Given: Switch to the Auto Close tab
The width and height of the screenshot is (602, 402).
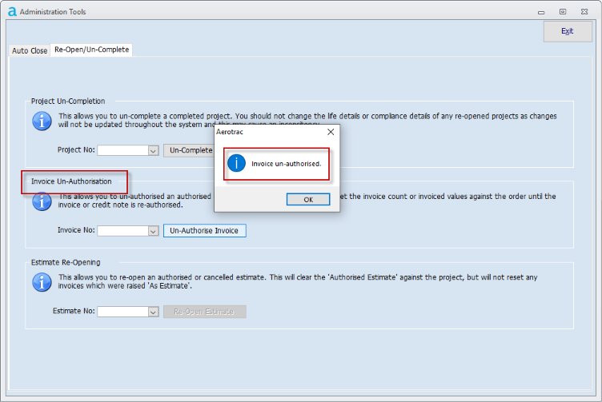Looking at the screenshot, I should (x=30, y=50).
